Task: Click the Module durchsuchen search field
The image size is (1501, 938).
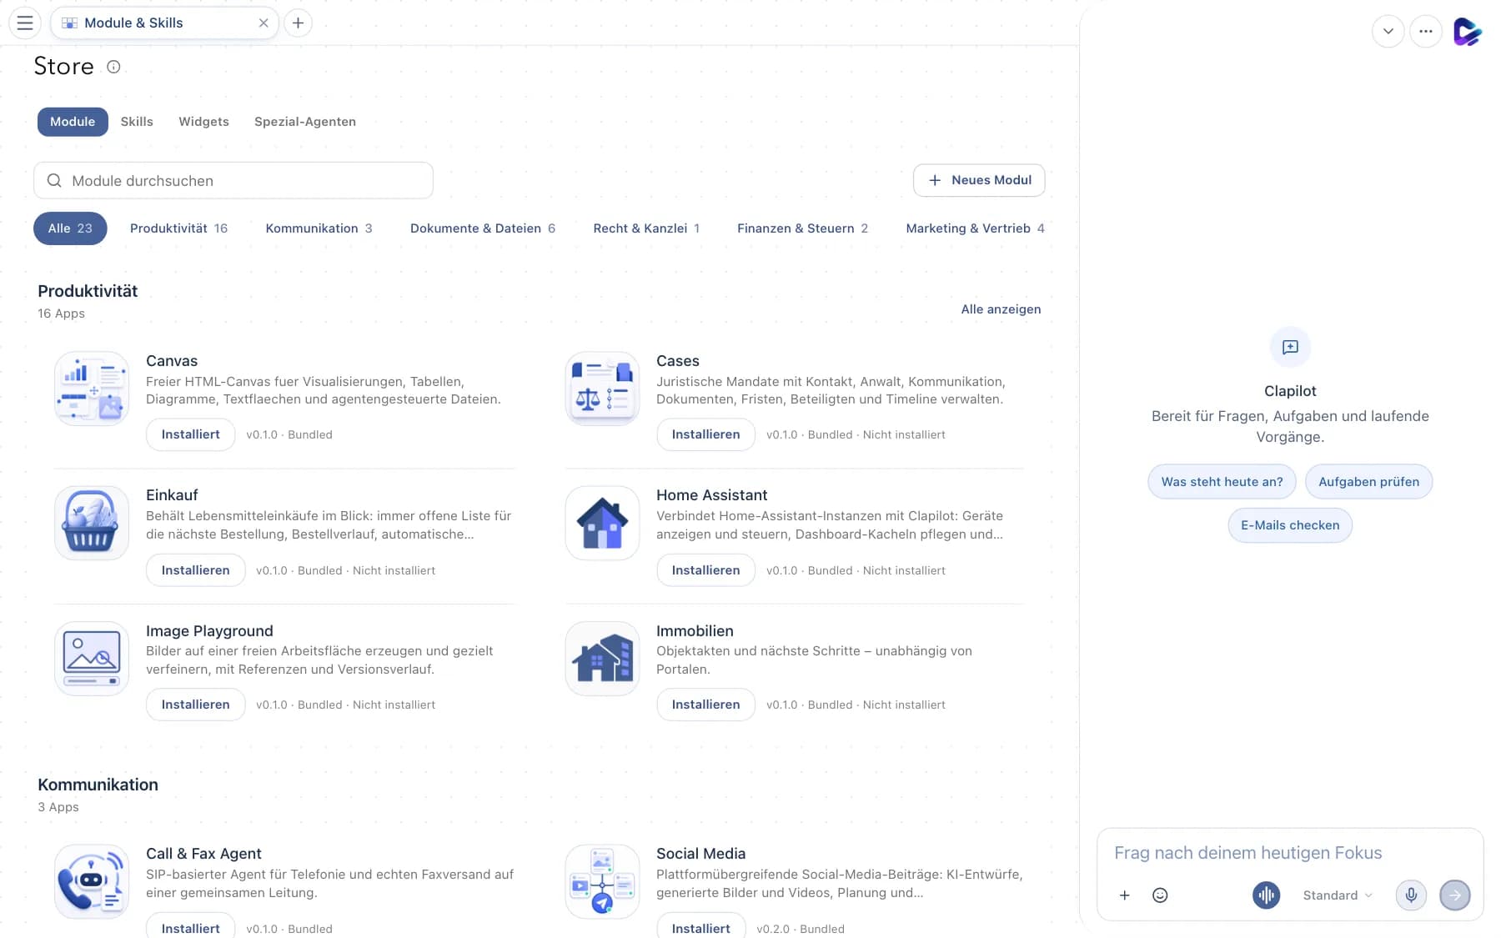Action: [x=233, y=181]
